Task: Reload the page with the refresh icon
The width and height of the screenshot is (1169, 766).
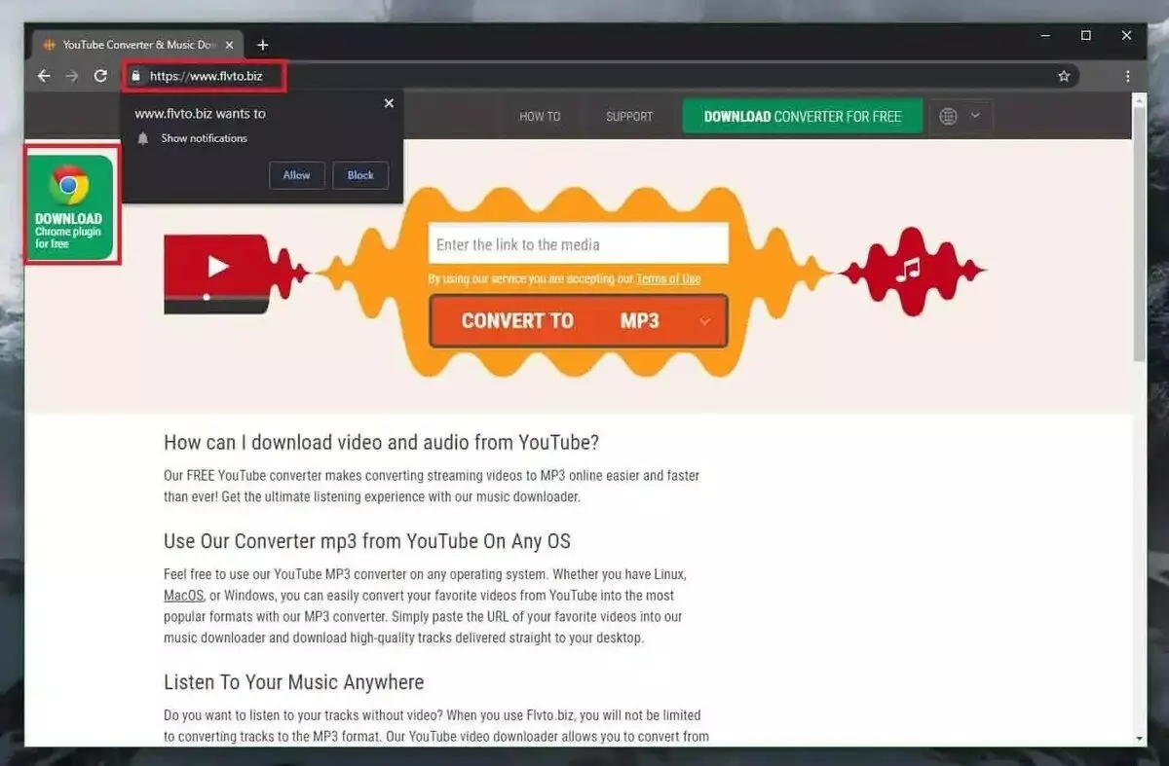Action: tap(100, 76)
